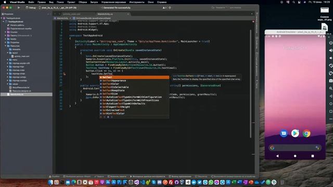Image resolution: width=333 pixels, height=187 pixels.
Task: Select SetText in autocomplete list
Action: (x=134, y=77)
